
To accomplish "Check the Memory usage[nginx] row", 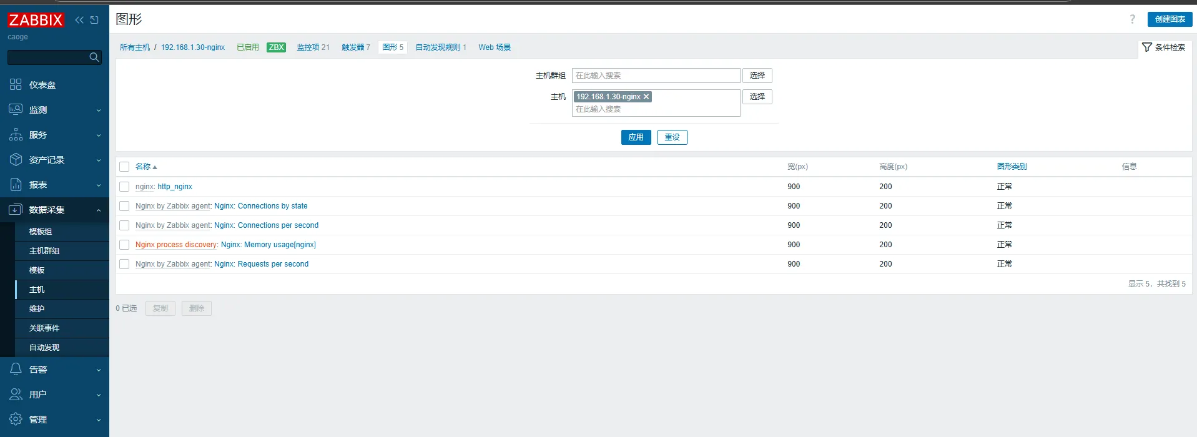I will [124, 245].
